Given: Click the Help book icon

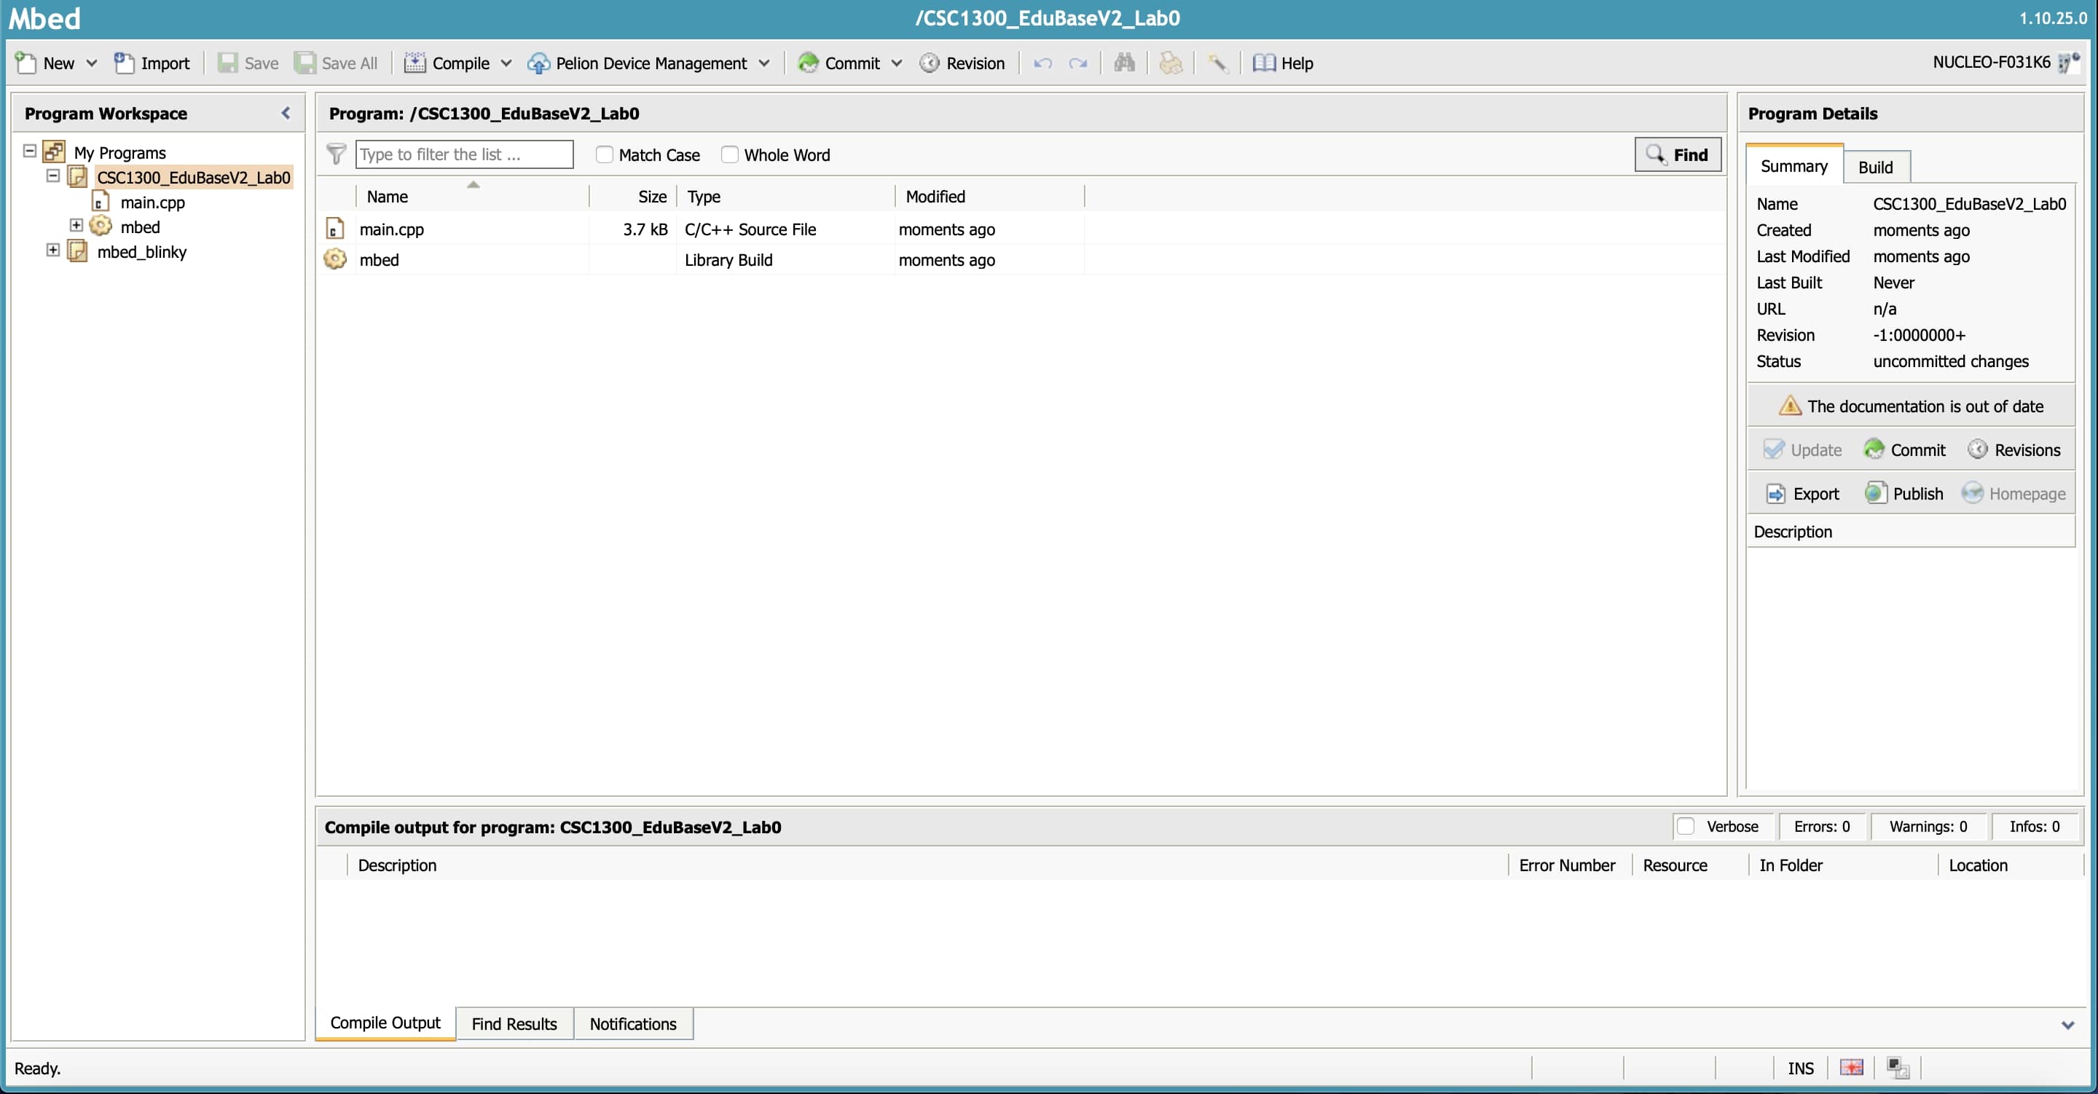Looking at the screenshot, I should point(1263,63).
